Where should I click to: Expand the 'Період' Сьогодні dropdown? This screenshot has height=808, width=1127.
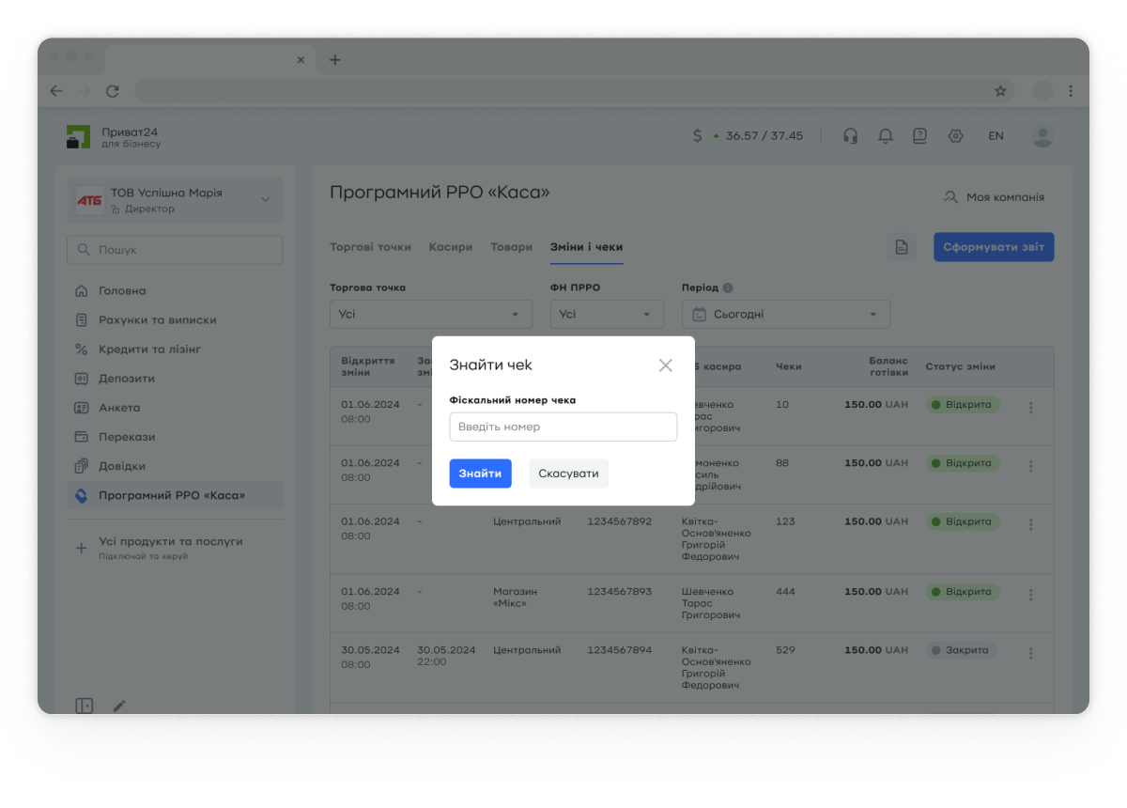(x=785, y=315)
